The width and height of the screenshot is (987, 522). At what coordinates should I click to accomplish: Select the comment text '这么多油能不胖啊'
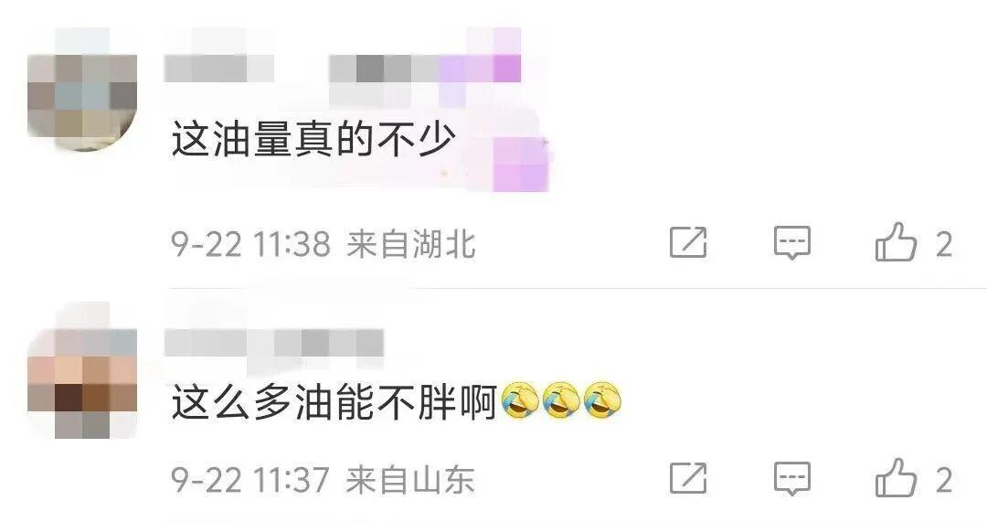coord(334,401)
